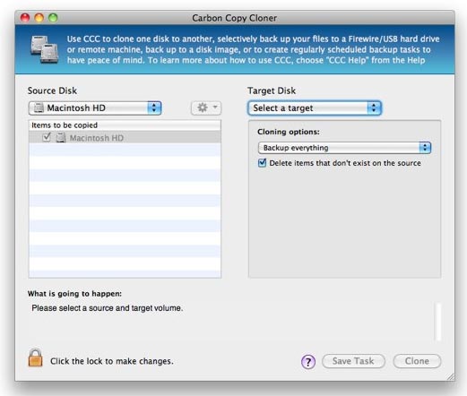Screen dimensions: 467x396
Task: Open help with the question mark button
Action: (308, 362)
